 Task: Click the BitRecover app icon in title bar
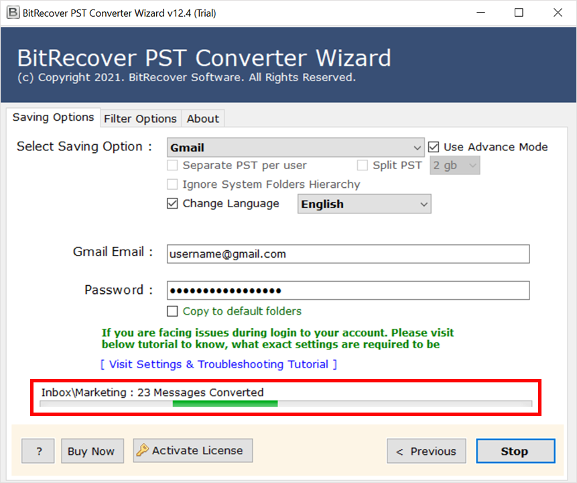point(13,13)
